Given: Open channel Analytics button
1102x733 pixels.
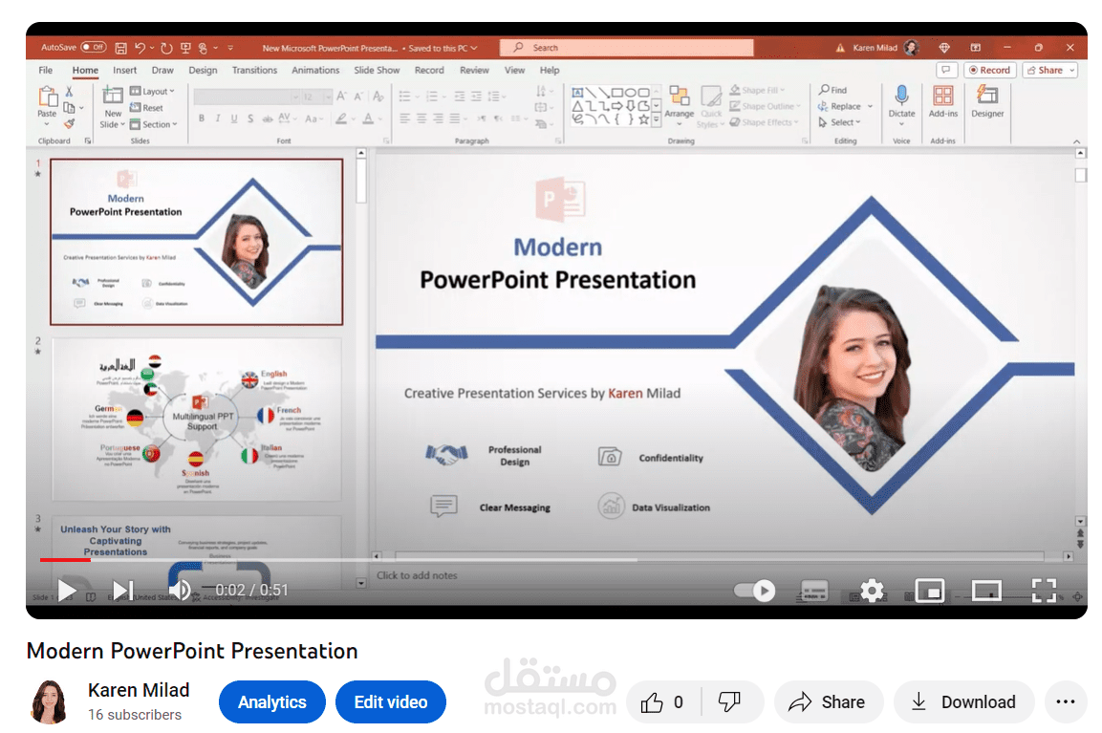Looking at the screenshot, I should pyautogui.click(x=272, y=702).
